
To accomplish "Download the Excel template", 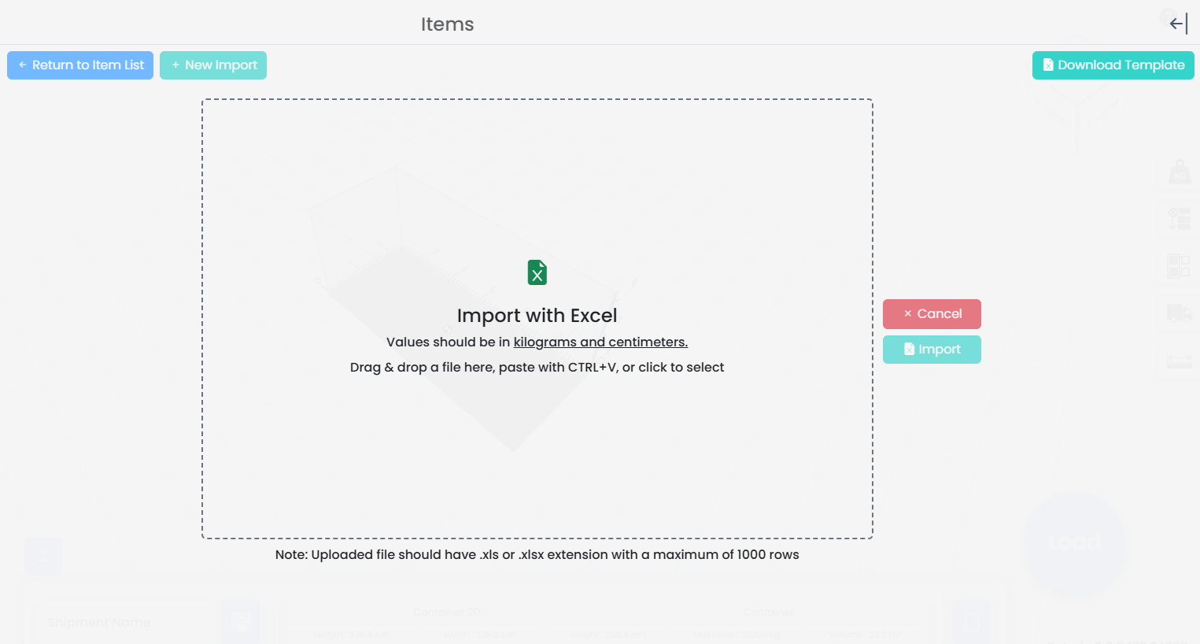I will click(1113, 65).
